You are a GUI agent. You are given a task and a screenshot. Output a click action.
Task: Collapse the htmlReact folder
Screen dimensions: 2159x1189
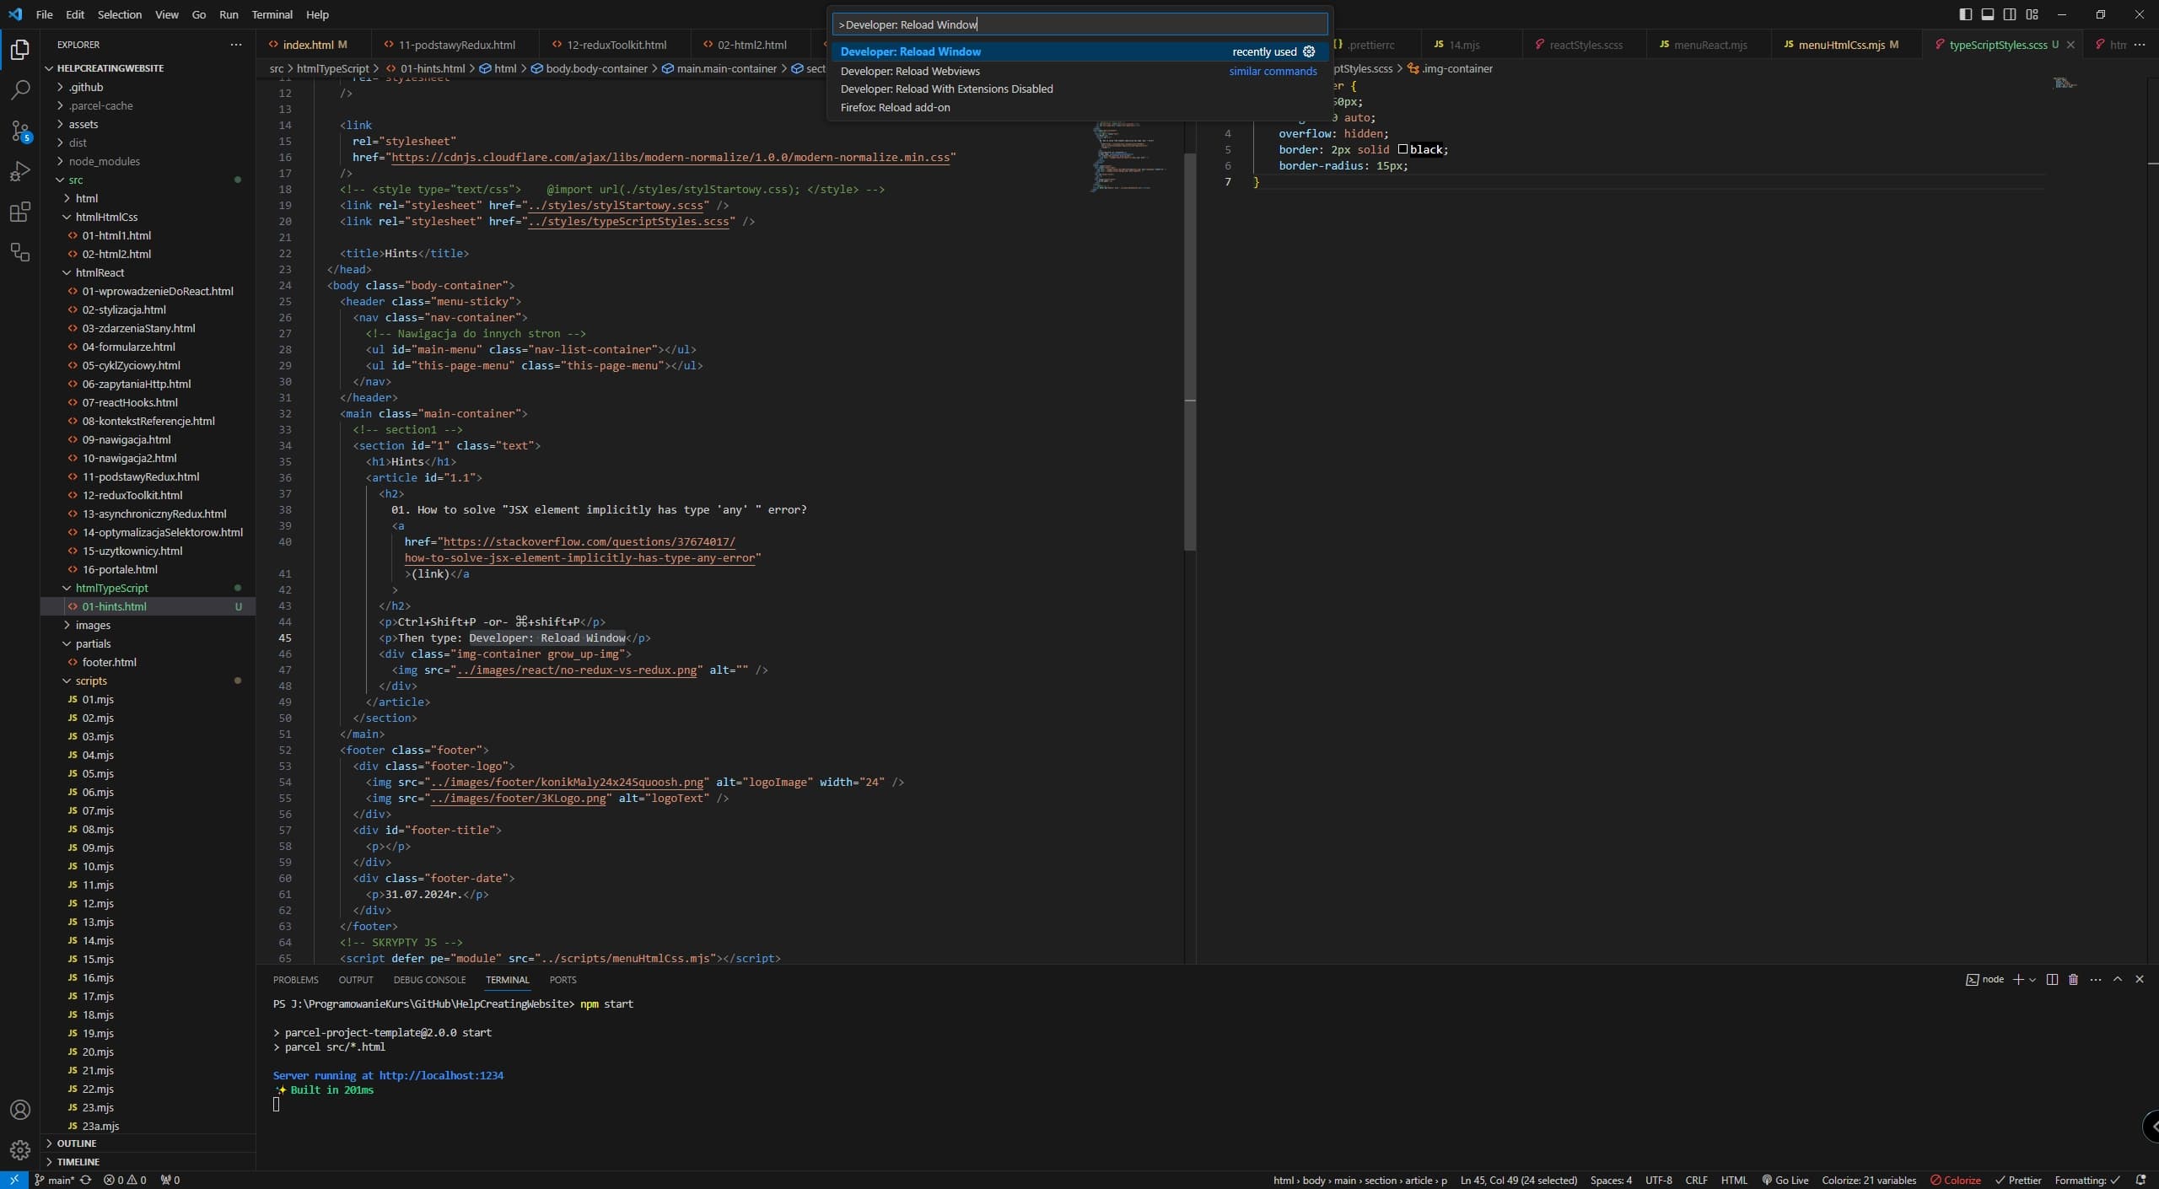click(100, 272)
